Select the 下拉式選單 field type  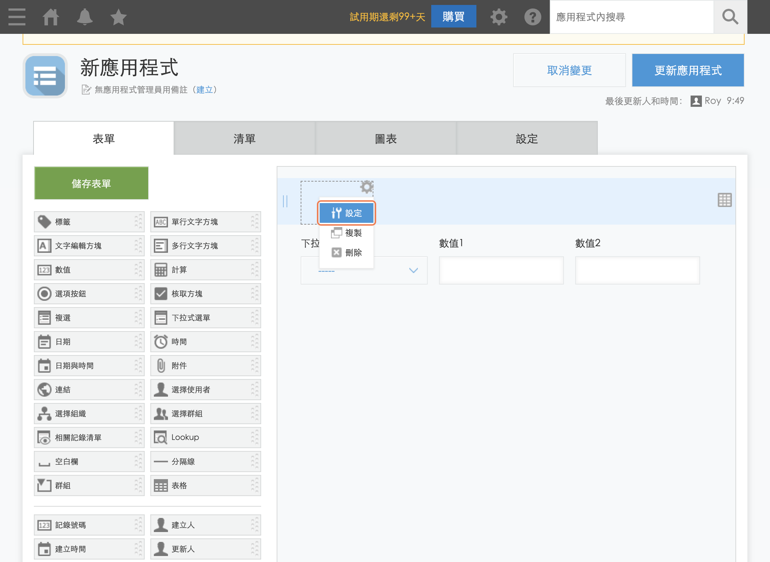[206, 318]
